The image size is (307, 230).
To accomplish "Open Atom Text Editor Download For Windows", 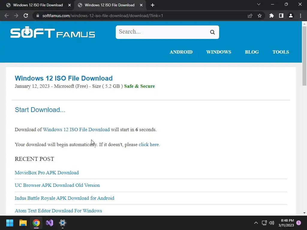I will tap(58, 211).
